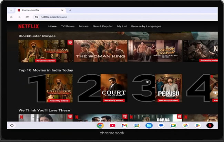Viewport: 224px width, 142px height.
Task: Reload the Netflix page
Action: pyautogui.click(x=27, y=17)
